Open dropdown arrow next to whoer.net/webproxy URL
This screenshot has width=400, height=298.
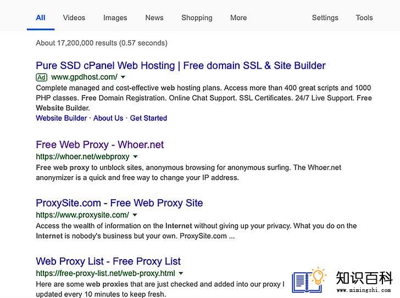tap(136, 156)
